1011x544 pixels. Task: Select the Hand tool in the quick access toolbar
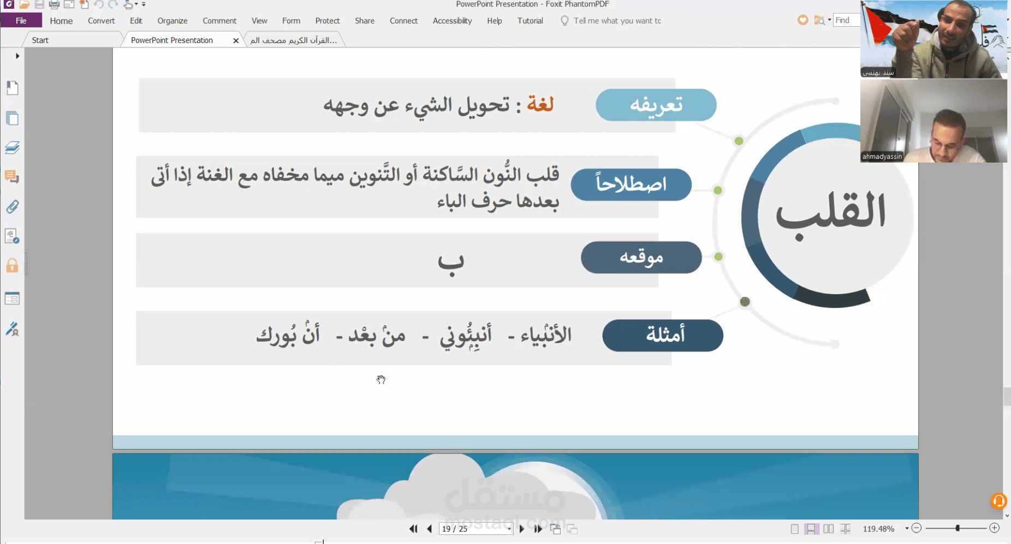[127, 5]
